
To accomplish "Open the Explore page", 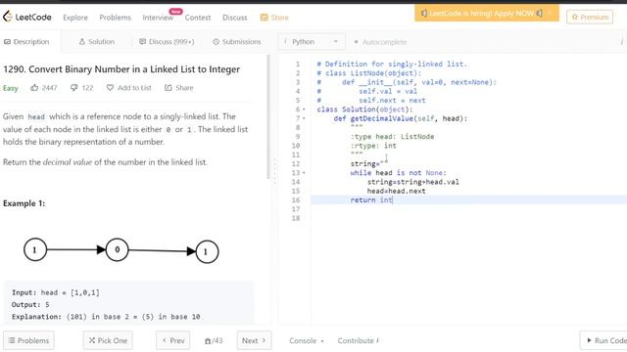I will coord(75,18).
